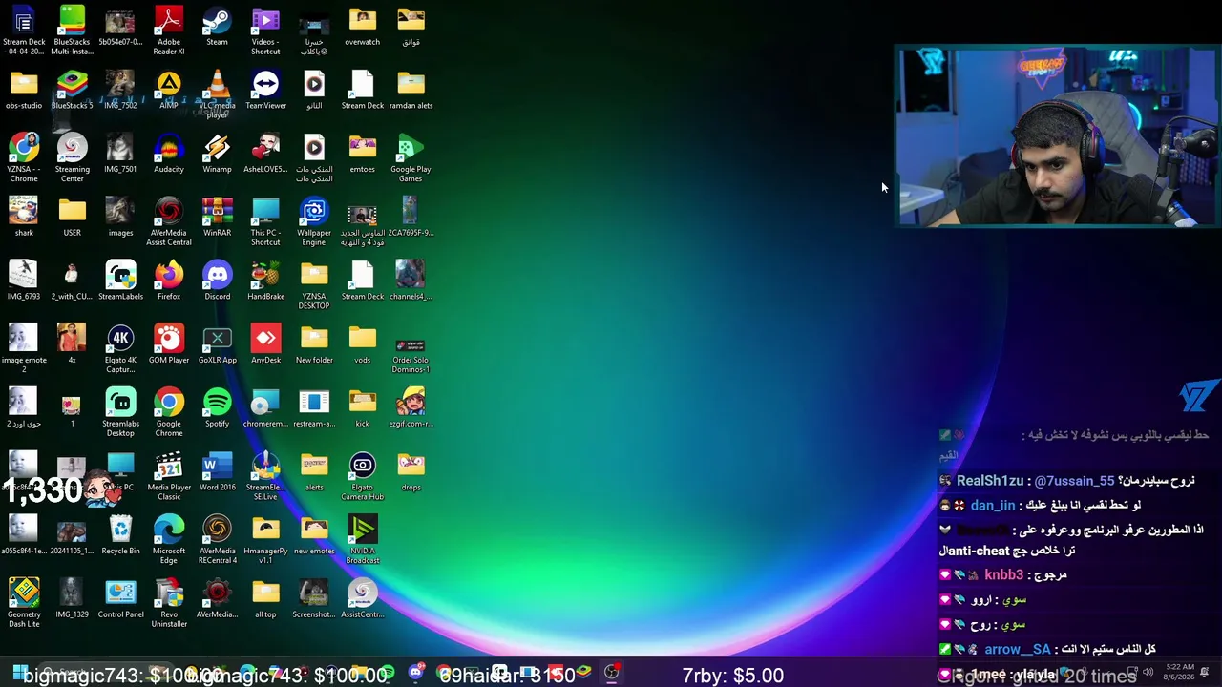This screenshot has height=687, width=1222.
Task: Click the Google Chrome desktop shortcut
Action: coord(169,413)
